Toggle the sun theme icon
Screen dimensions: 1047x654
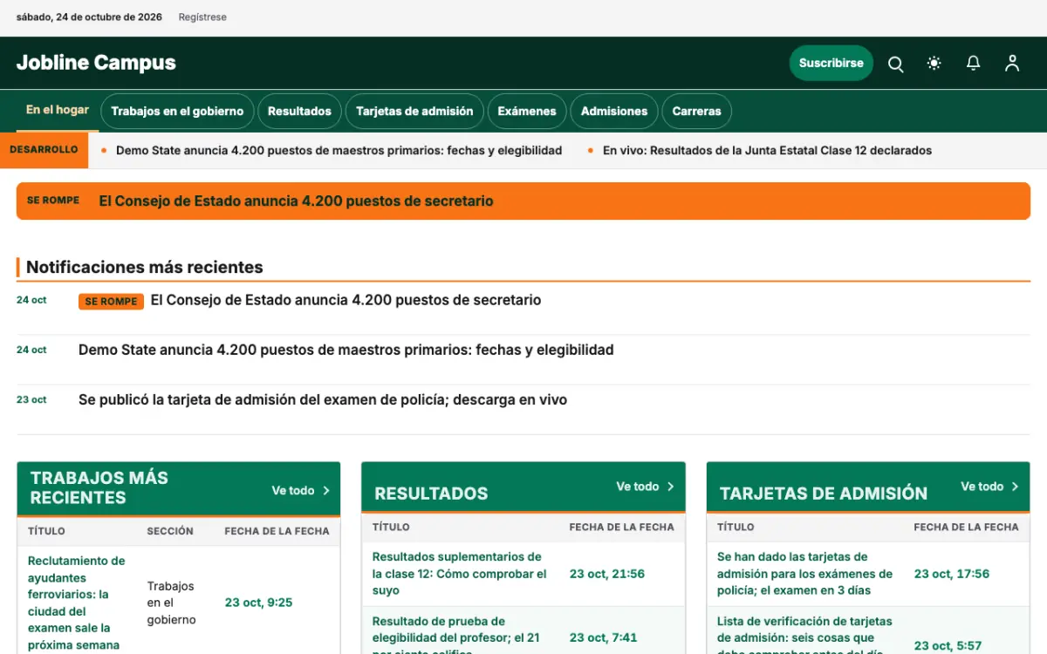coord(934,64)
